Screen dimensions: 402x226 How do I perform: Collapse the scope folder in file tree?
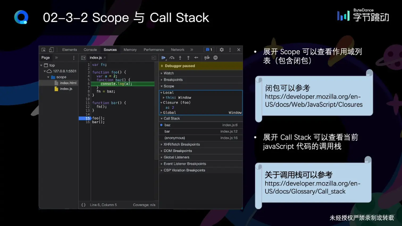[x=48, y=77]
